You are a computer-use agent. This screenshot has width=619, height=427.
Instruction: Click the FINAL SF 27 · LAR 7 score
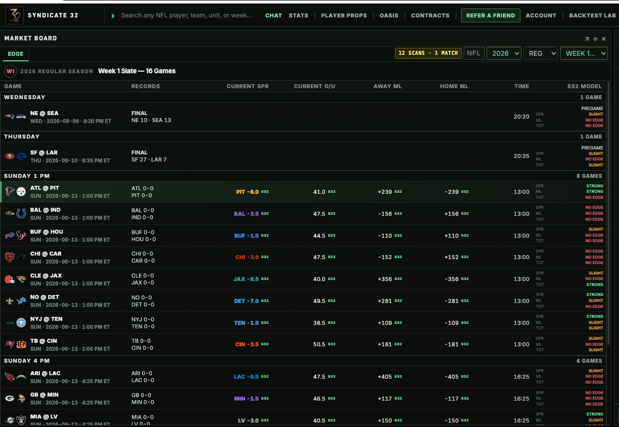click(x=149, y=156)
